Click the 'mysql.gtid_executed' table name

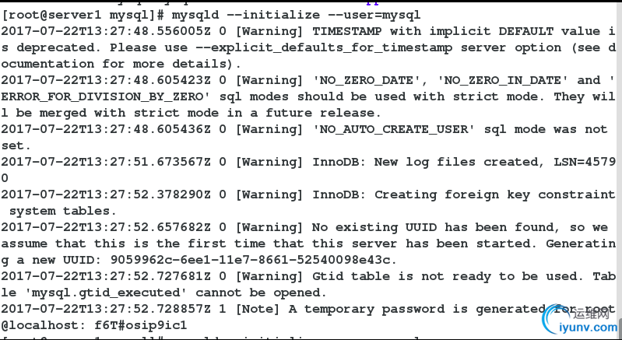pyautogui.click(x=106, y=293)
